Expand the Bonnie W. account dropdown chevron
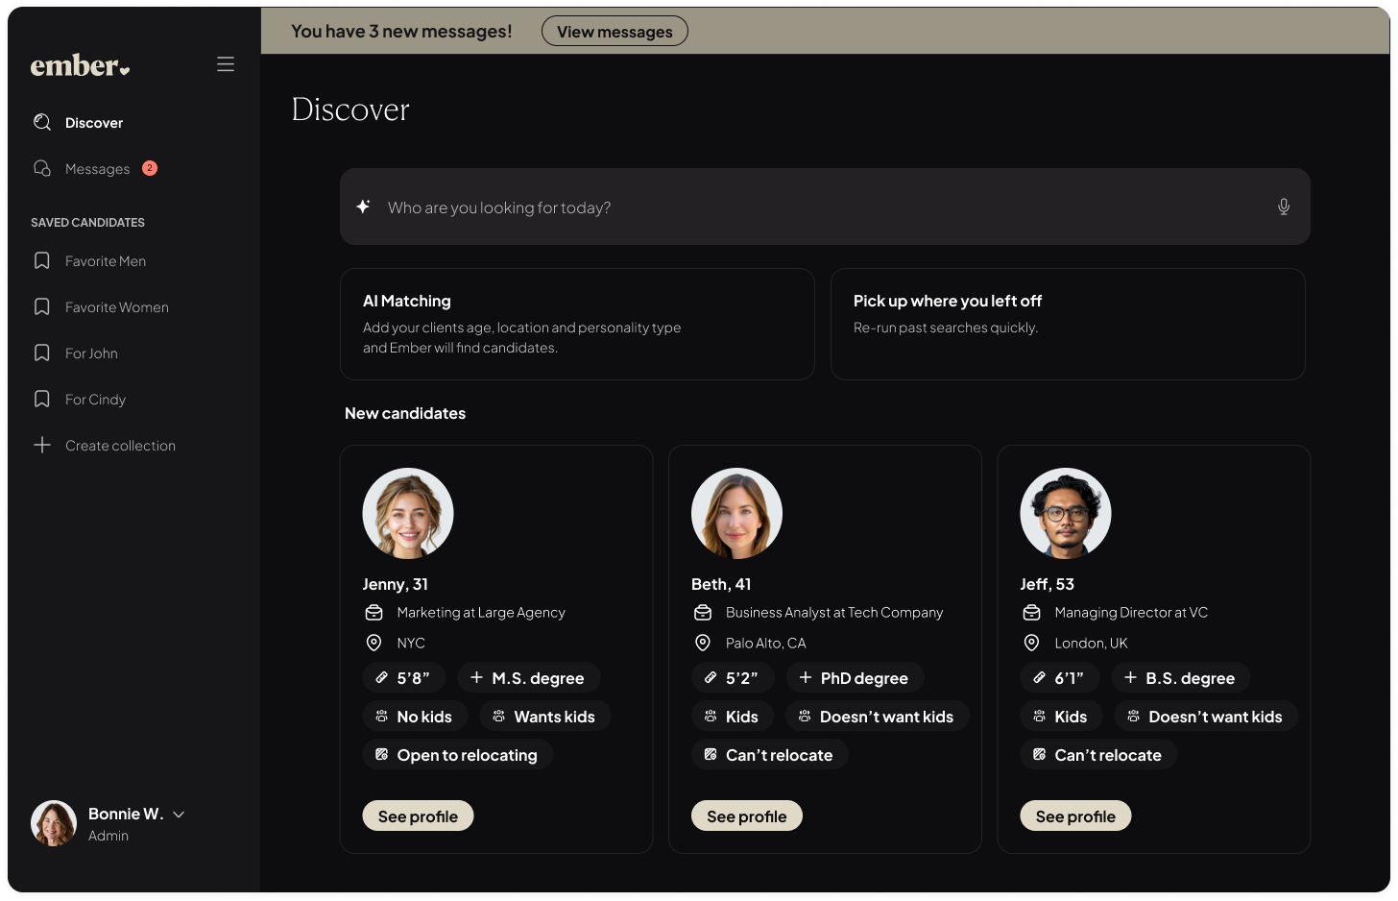 179,815
